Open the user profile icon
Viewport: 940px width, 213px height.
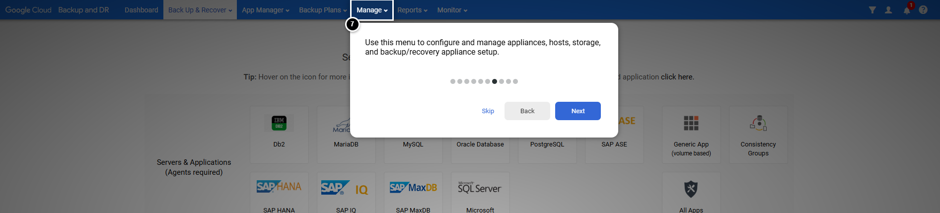point(888,10)
